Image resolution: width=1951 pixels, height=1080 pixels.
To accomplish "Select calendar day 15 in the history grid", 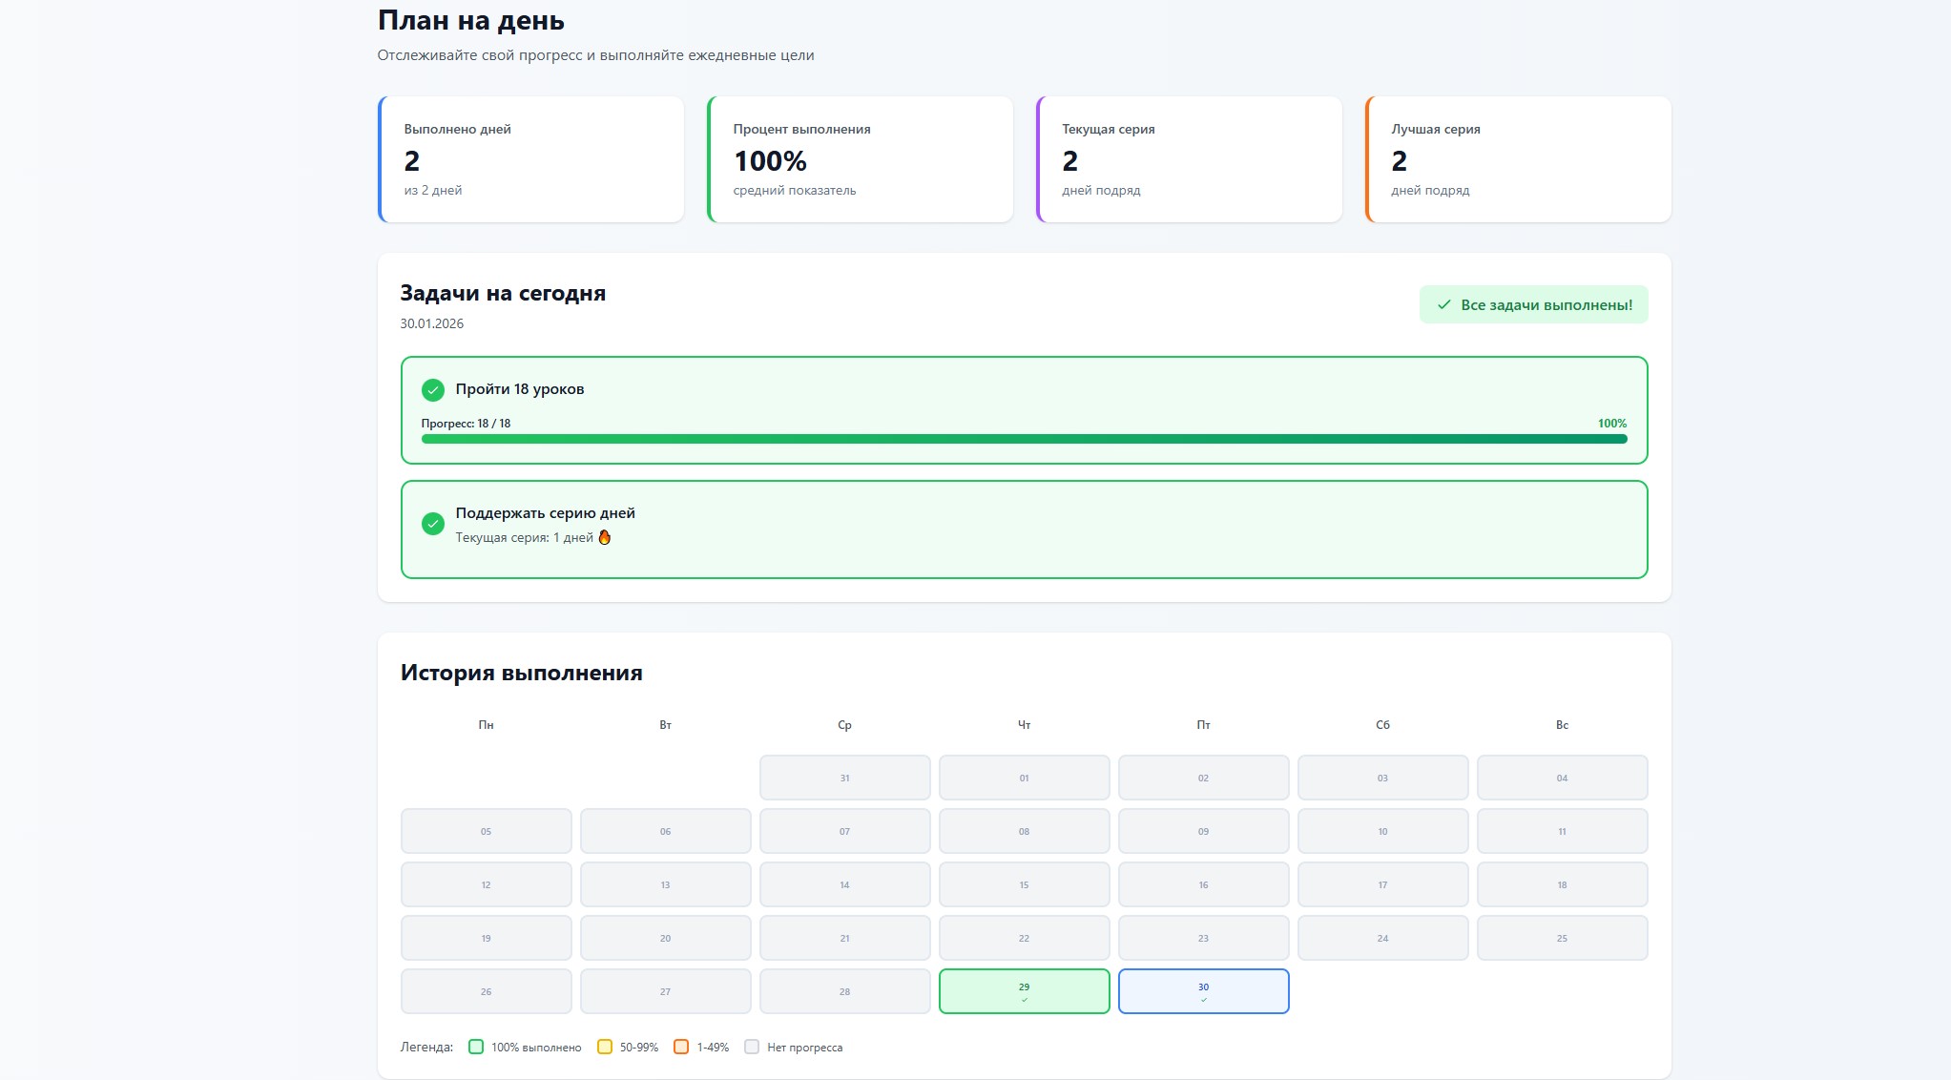I will click(1024, 884).
